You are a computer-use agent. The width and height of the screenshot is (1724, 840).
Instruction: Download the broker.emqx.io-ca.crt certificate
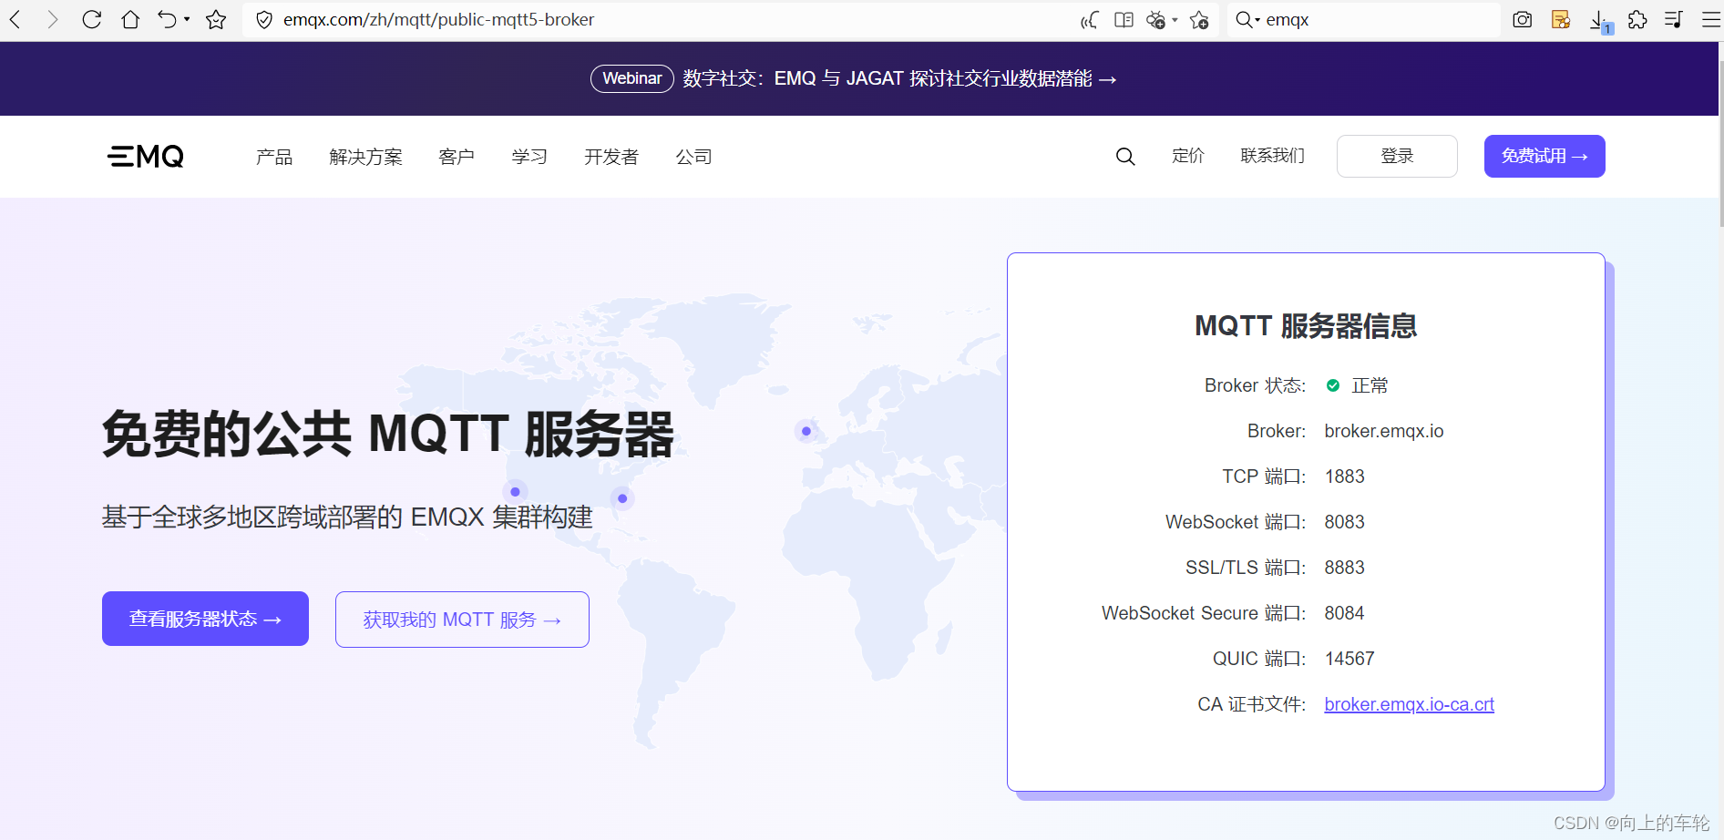(x=1409, y=704)
